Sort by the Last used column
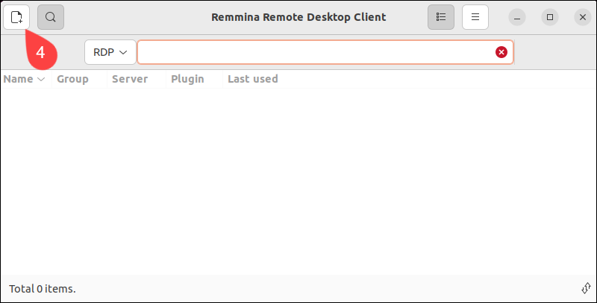Image resolution: width=597 pixels, height=303 pixels. coord(253,79)
